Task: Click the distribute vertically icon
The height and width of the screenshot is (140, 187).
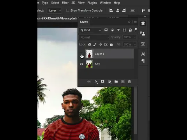Action: click(x=132, y=10)
